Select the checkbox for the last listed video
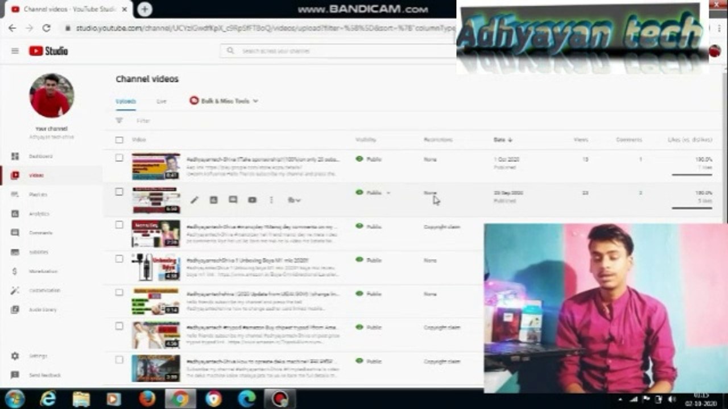Viewport: 728px width, 409px height. click(x=119, y=360)
